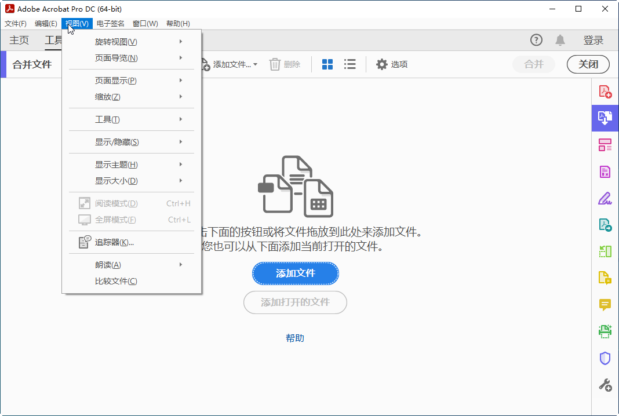Click the help question mark icon
This screenshot has width=619, height=416.
click(x=536, y=40)
